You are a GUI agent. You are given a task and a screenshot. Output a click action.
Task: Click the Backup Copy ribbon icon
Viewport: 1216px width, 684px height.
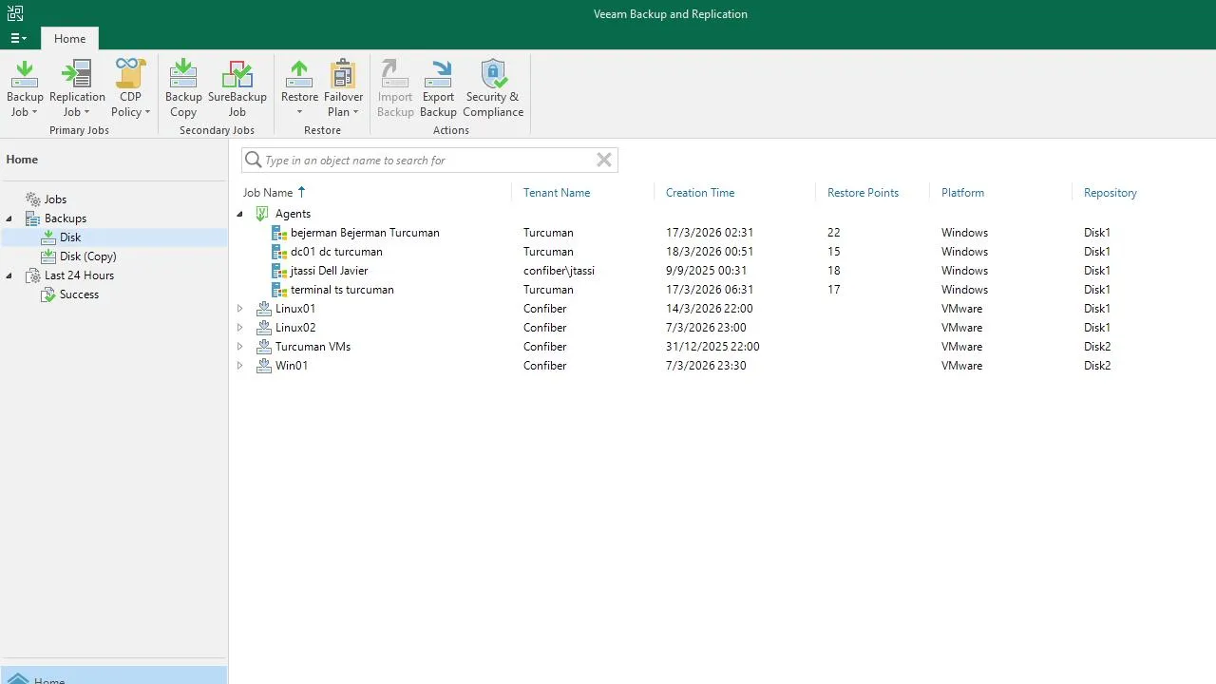(183, 74)
